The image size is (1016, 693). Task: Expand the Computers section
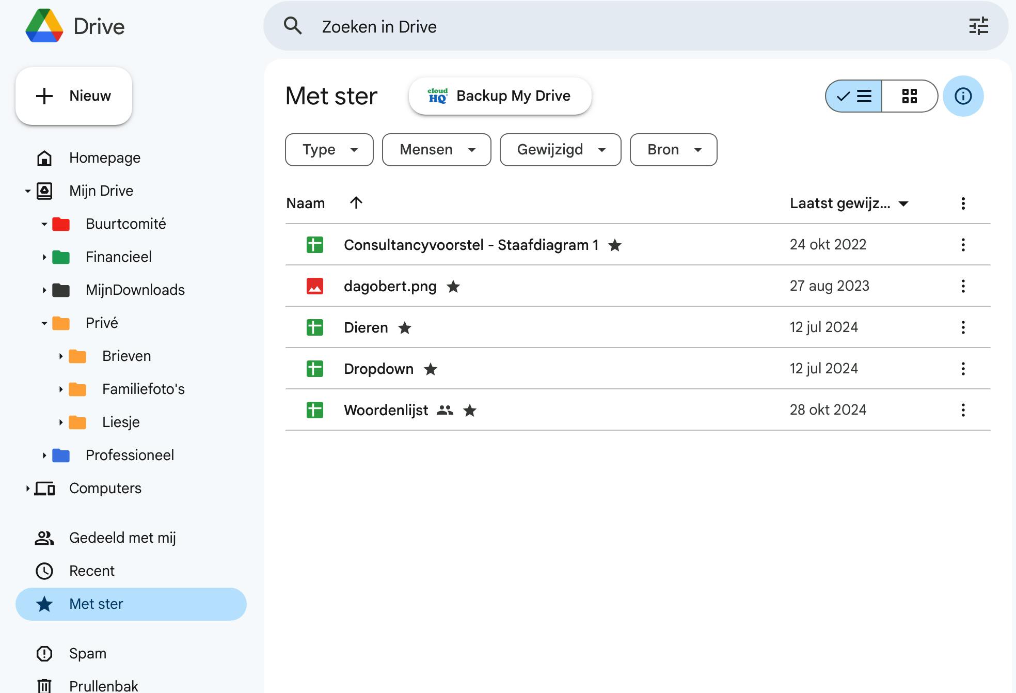click(28, 489)
